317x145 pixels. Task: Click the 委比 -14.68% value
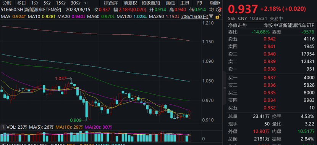tap(260, 32)
